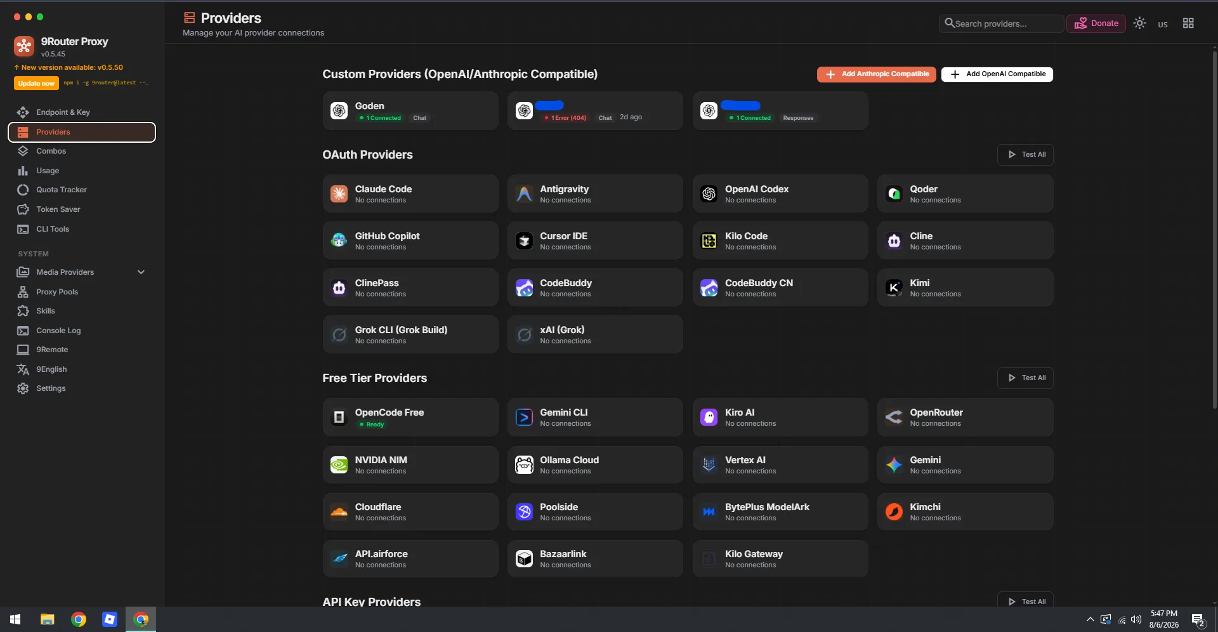Open the grid layout icon in header
Screen dimensions: 1218x632
coord(1188,23)
